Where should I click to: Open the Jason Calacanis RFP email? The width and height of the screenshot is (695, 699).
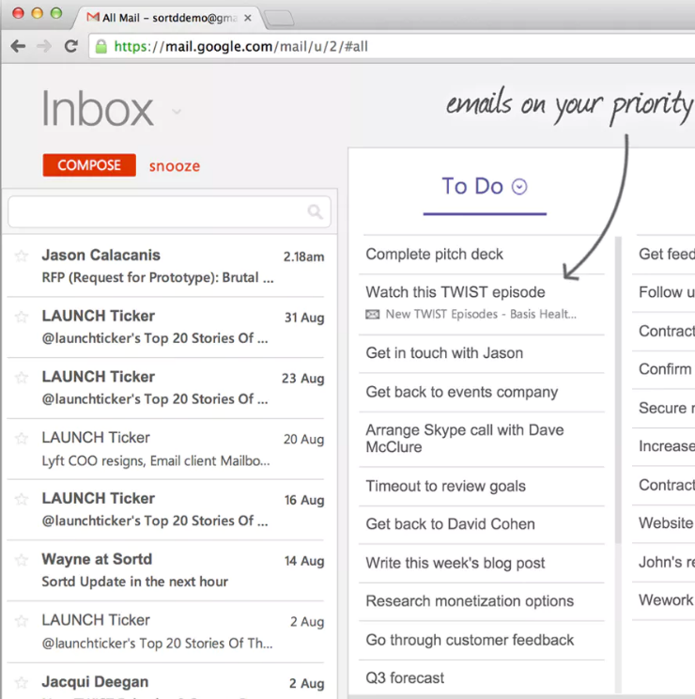[165, 266]
